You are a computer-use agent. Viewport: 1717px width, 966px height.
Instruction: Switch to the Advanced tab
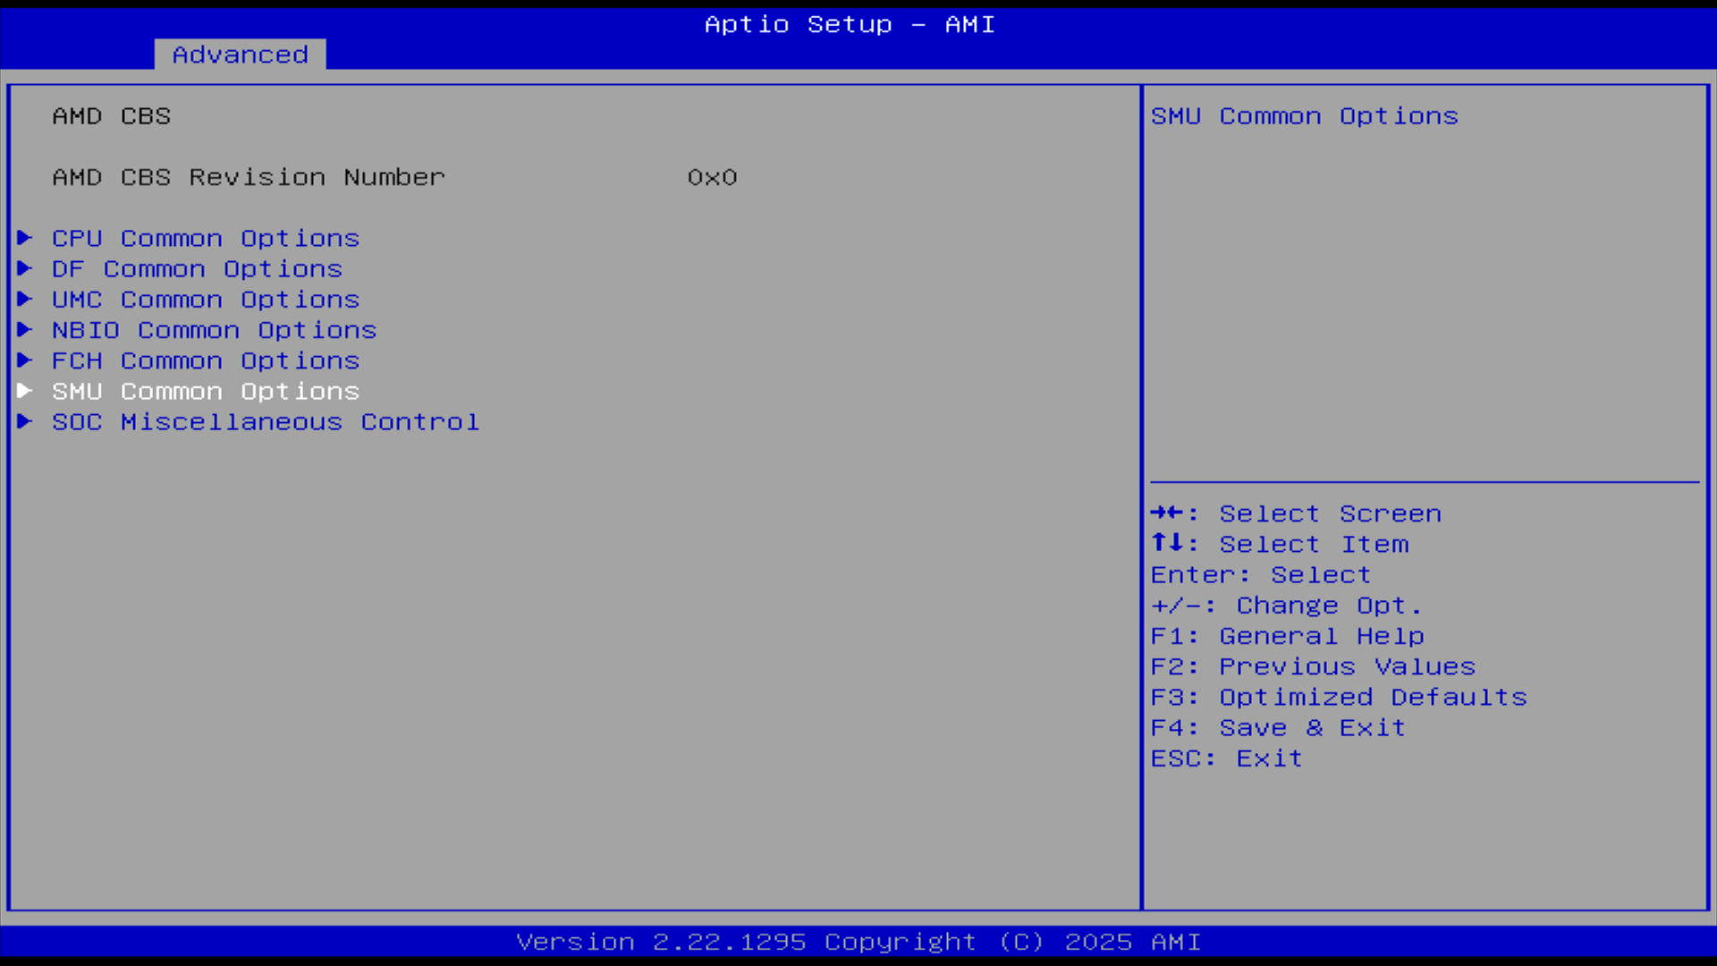pos(240,55)
